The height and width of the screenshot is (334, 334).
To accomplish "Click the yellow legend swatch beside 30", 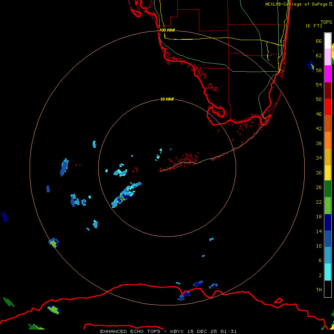I will tap(328, 173).
